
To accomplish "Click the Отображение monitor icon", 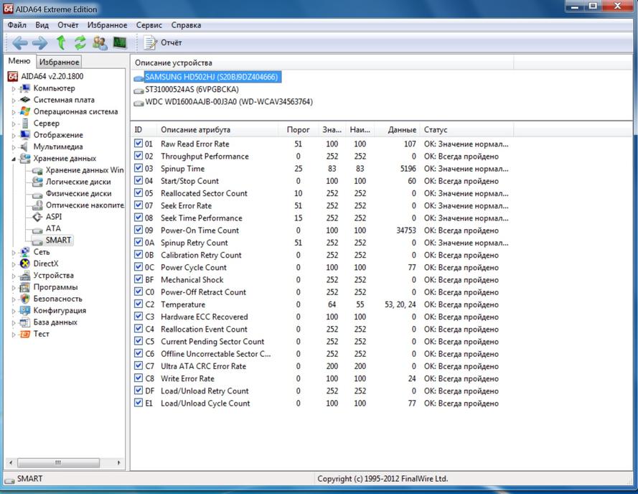I will tap(25, 135).
